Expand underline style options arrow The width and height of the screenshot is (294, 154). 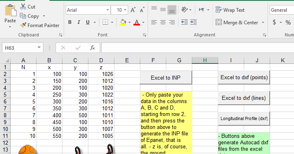pos(94,22)
